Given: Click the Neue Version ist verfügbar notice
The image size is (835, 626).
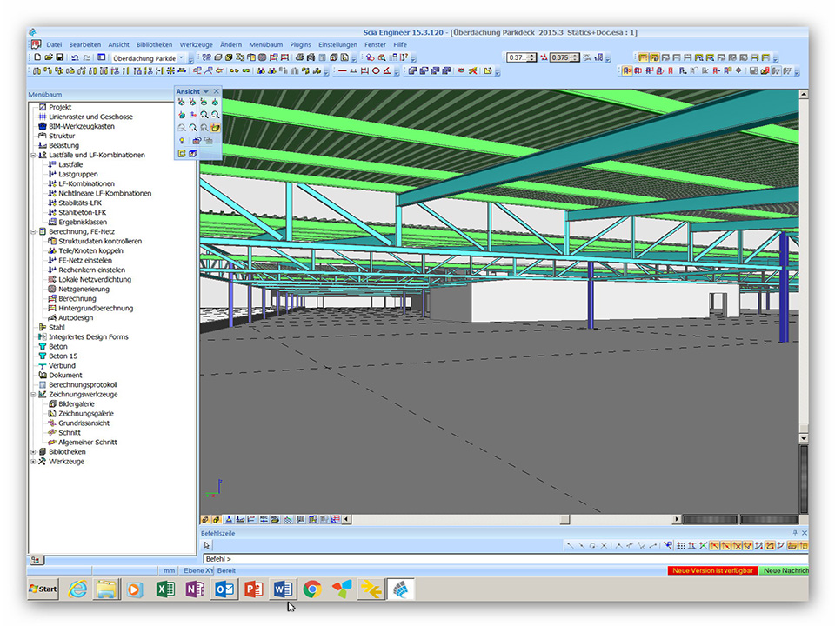Looking at the screenshot, I should (x=712, y=571).
